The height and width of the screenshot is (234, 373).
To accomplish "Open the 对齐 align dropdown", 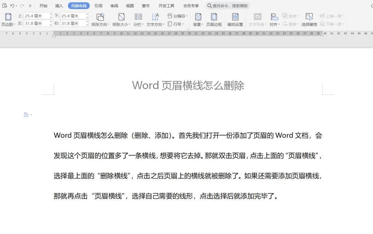I will [x=274, y=24].
